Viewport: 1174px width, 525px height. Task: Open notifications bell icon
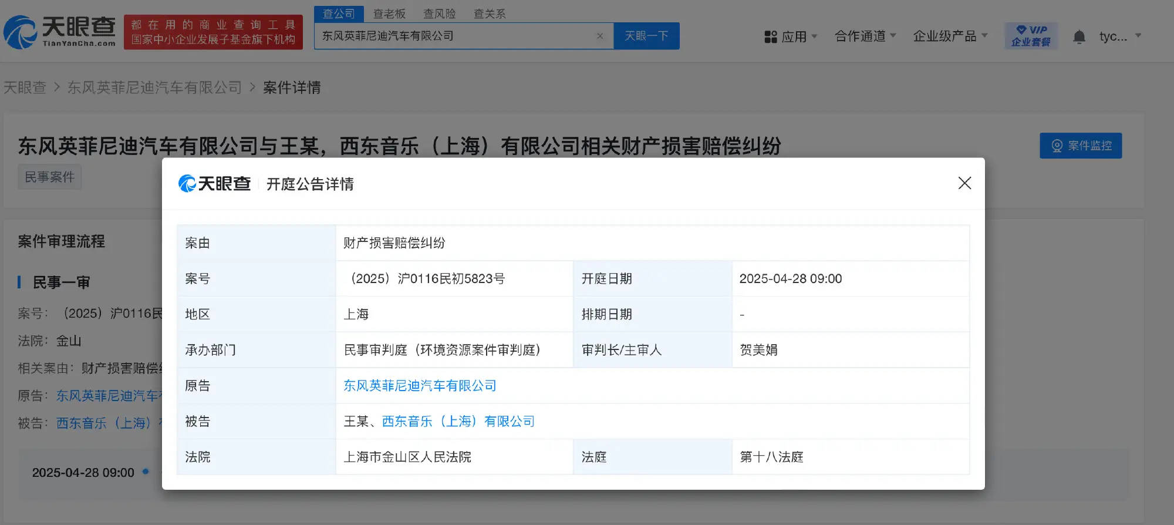[x=1079, y=36]
